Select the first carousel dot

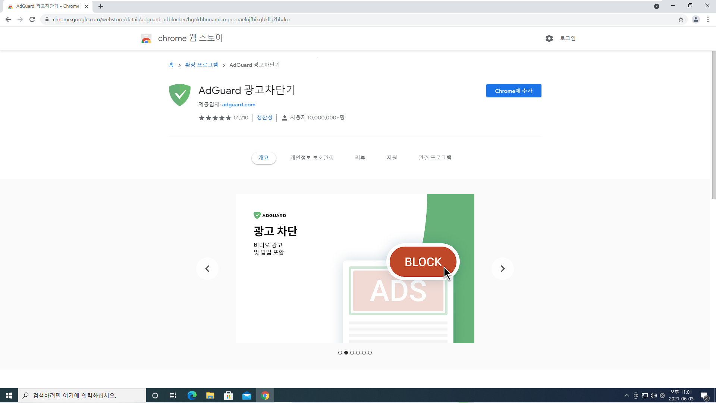click(x=340, y=353)
